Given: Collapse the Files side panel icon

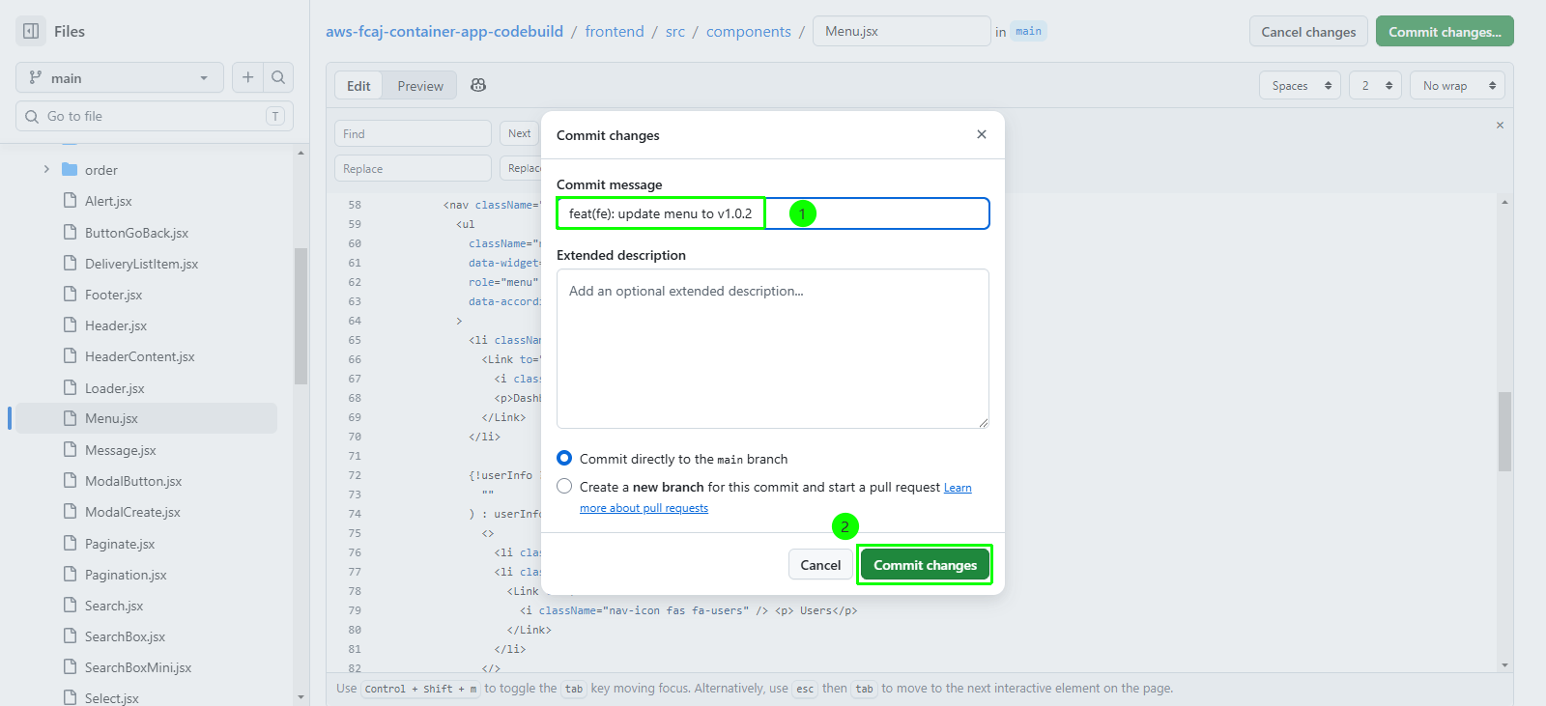Looking at the screenshot, I should pos(31,31).
